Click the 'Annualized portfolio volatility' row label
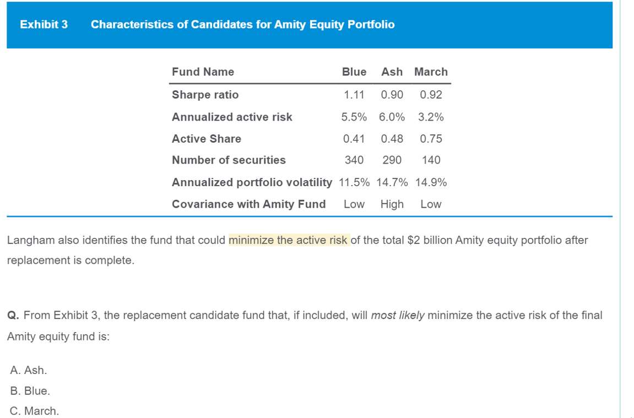 [x=252, y=182]
